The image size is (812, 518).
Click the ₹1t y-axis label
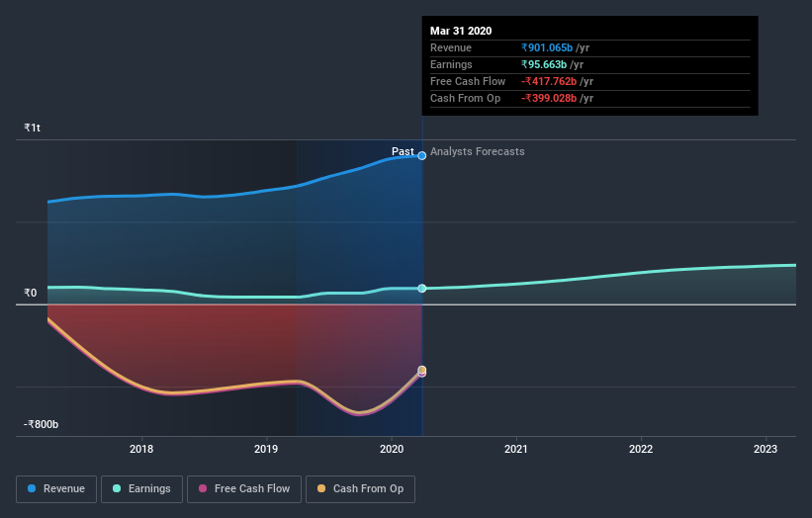tap(33, 129)
